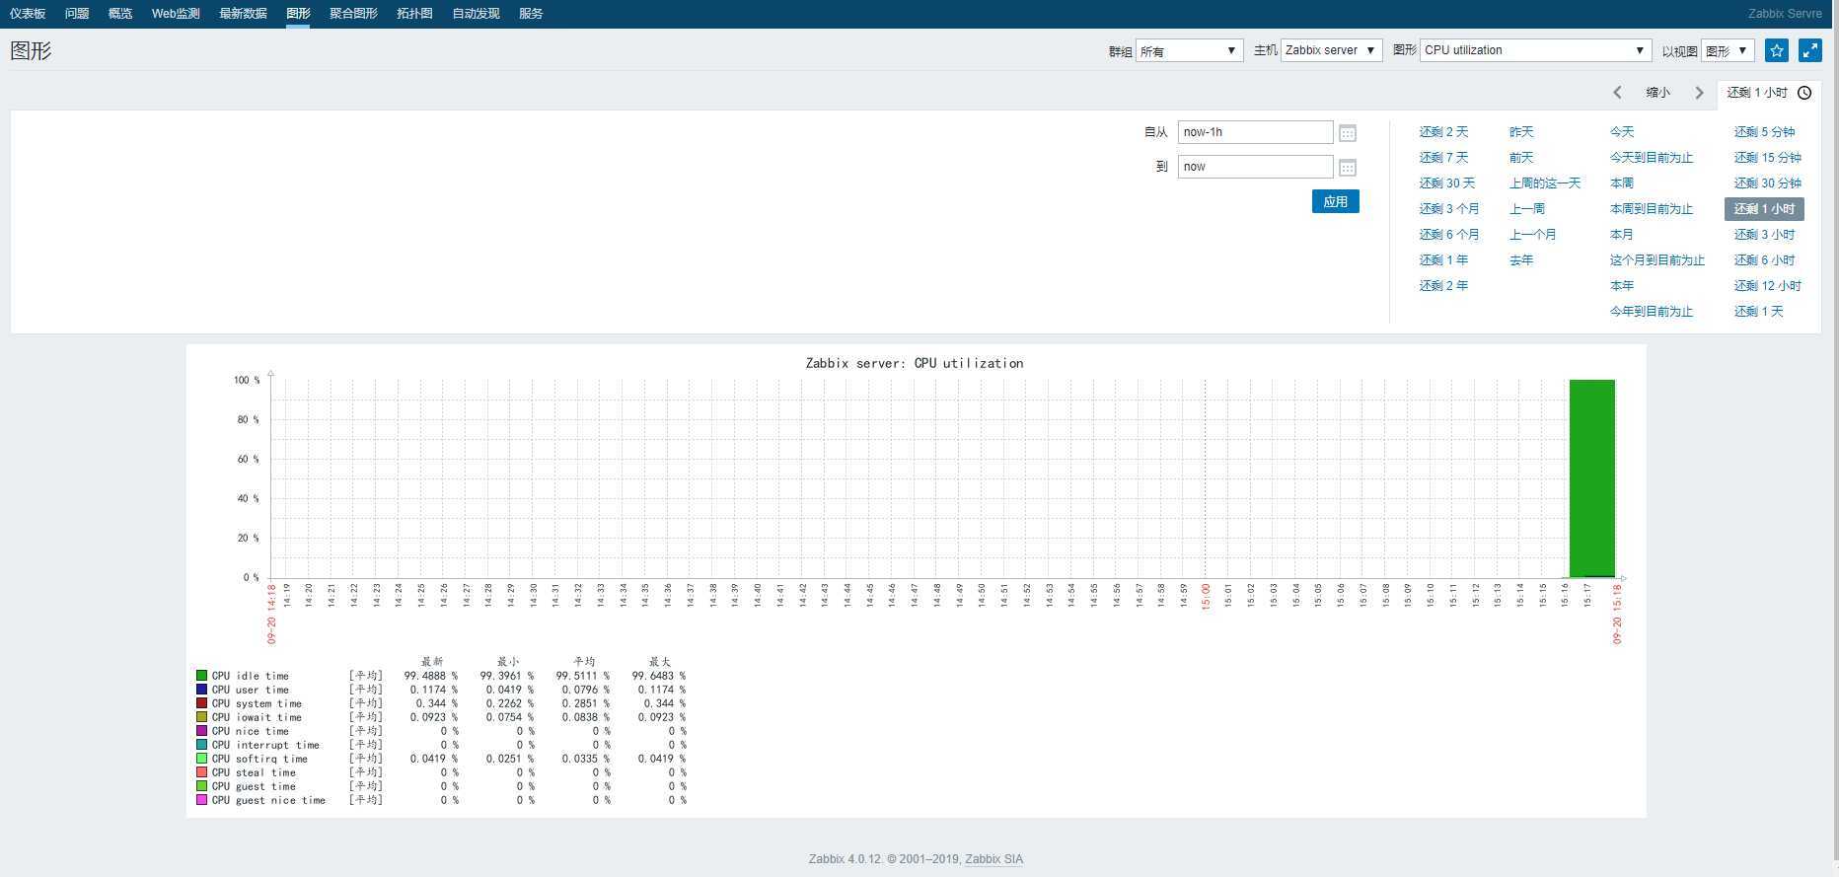Screen dimensions: 1839x877
Task: Open fullscreen mode icon
Action: pos(1810,50)
